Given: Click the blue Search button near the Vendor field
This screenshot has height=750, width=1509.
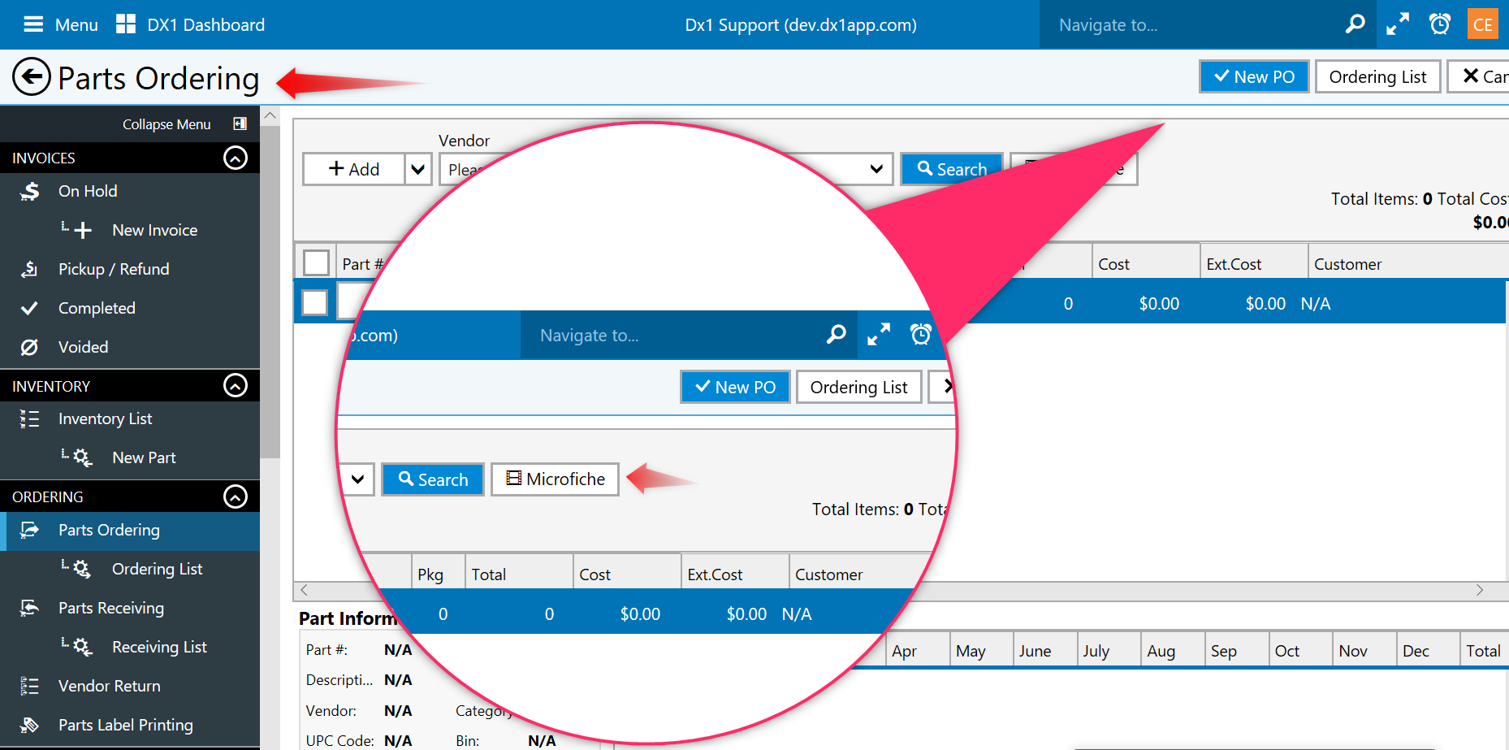Looking at the screenshot, I should (952, 169).
